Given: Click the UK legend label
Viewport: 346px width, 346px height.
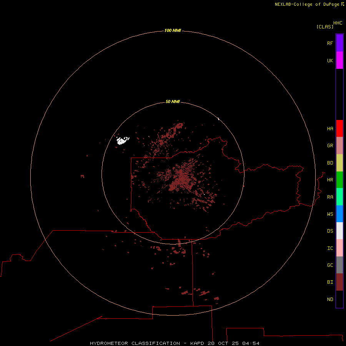Looking at the screenshot, I should click(x=330, y=61).
